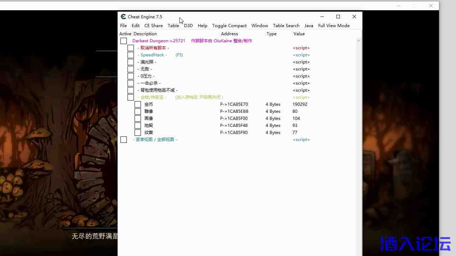Click address P->1CA85E70
This screenshot has height=256, width=456.
click(234, 104)
